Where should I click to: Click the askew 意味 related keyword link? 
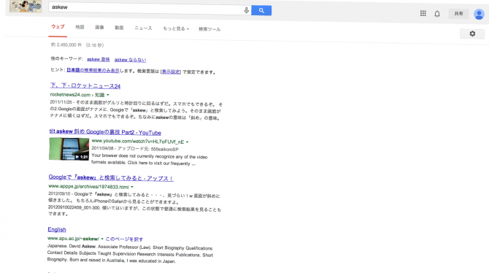click(x=99, y=59)
